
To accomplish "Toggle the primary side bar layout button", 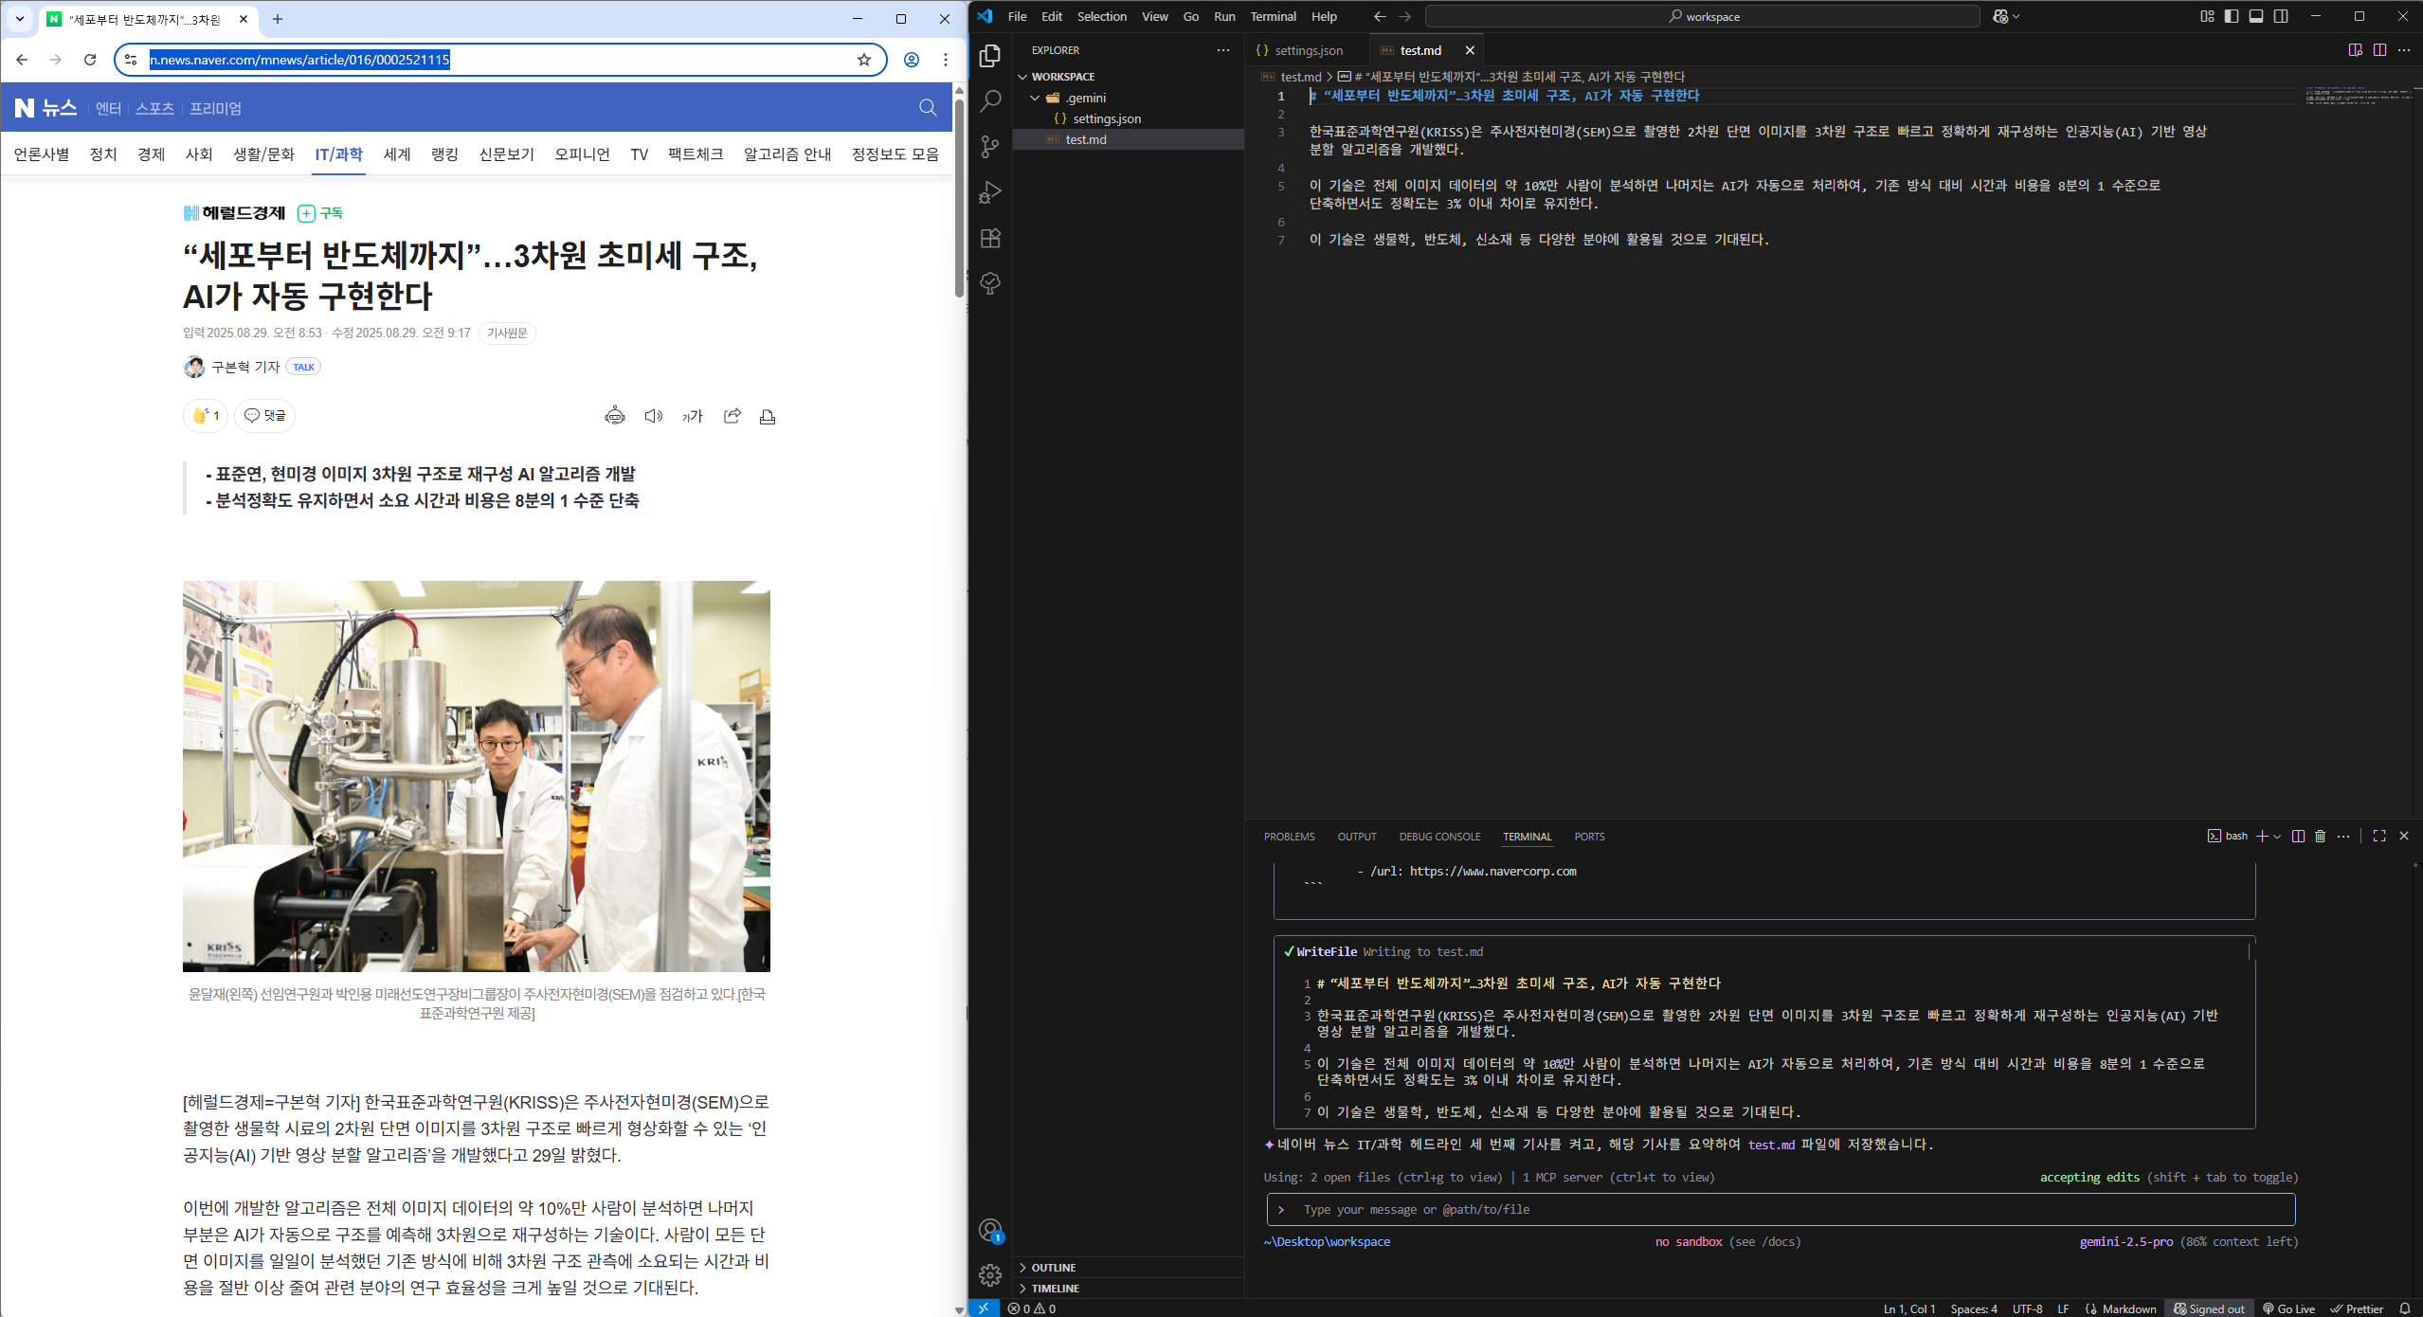I will 2232,16.
